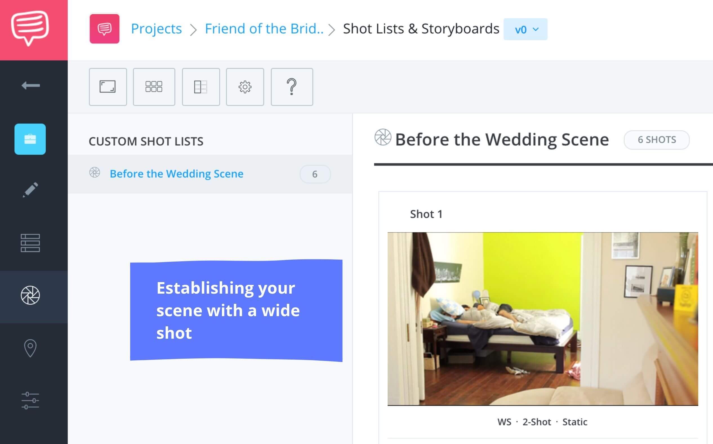The height and width of the screenshot is (444, 713).
Task: Open the Projects briefcase icon in sidebar
Action: [x=30, y=139]
